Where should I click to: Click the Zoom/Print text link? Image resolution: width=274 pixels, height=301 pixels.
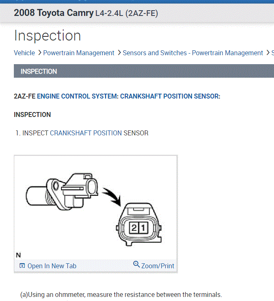point(158,266)
